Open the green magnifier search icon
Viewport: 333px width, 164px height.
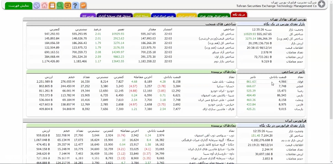(60, 6)
